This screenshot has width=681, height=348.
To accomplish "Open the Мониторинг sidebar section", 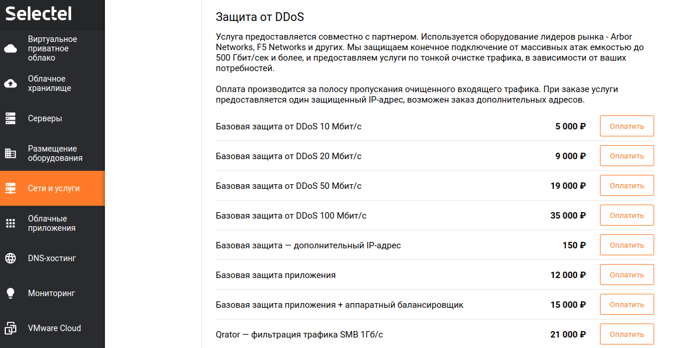I will tap(52, 293).
